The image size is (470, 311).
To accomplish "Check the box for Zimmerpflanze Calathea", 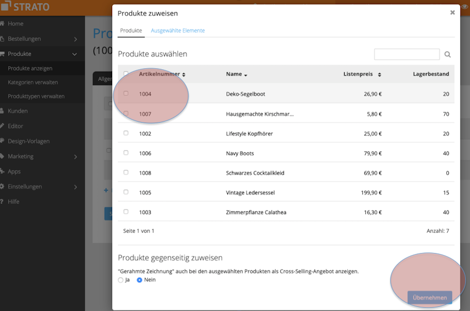I will [x=126, y=212].
